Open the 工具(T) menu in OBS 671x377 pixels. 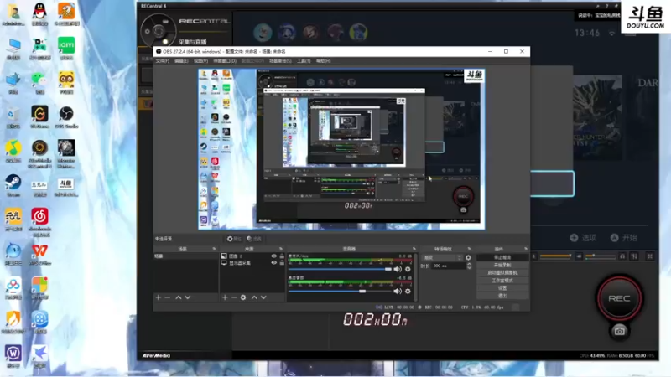304,61
